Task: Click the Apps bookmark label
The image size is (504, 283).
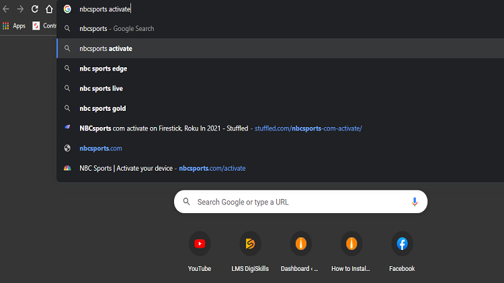Action: pyautogui.click(x=19, y=26)
